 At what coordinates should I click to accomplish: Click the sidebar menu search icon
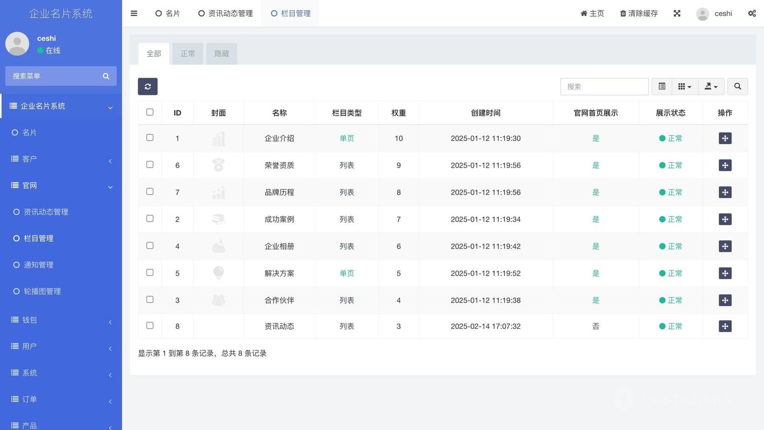click(106, 76)
